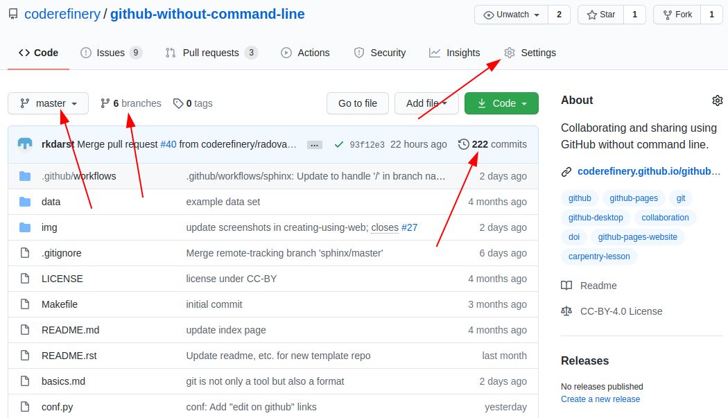Open issue #27 link in img row

(409, 227)
